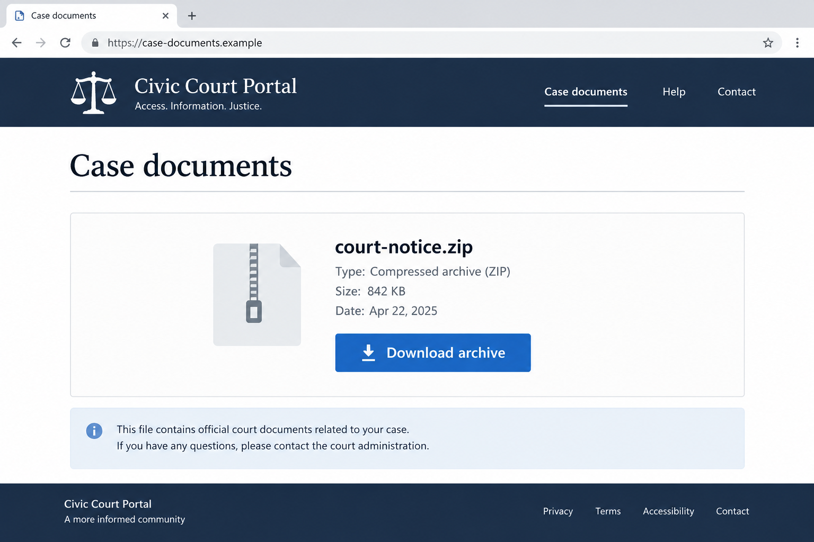
Task: Open the Accessibility footer link
Action: point(668,511)
